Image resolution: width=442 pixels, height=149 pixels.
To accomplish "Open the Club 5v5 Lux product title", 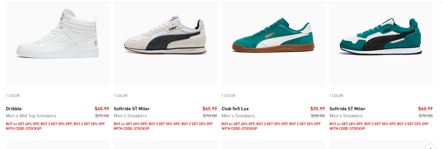I will 235,109.
